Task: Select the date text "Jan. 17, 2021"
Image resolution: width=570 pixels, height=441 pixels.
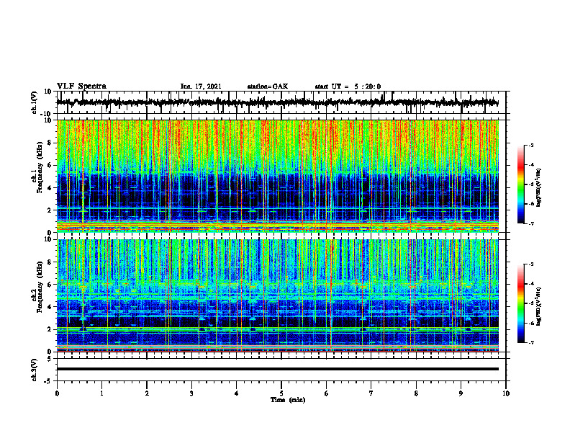Action: [201, 86]
